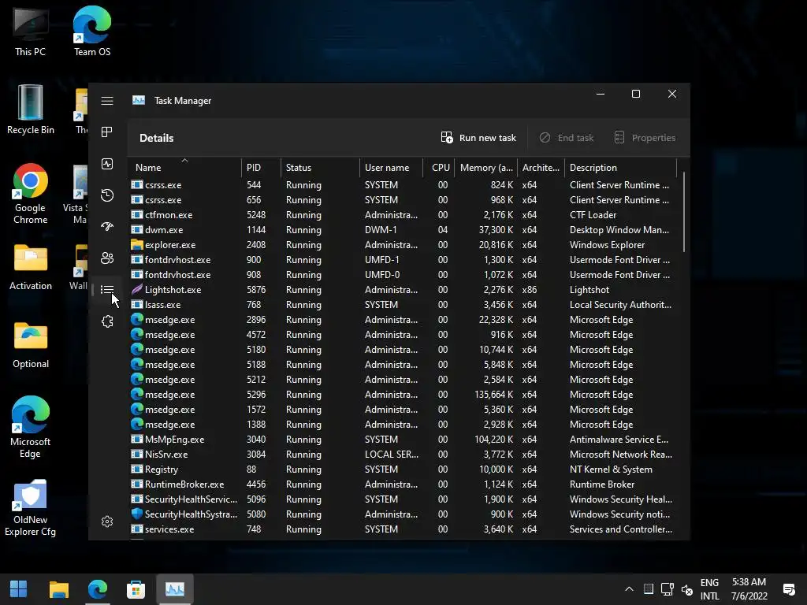Click the Antimalware Service description cell
Image resolution: width=807 pixels, height=605 pixels.
point(619,440)
